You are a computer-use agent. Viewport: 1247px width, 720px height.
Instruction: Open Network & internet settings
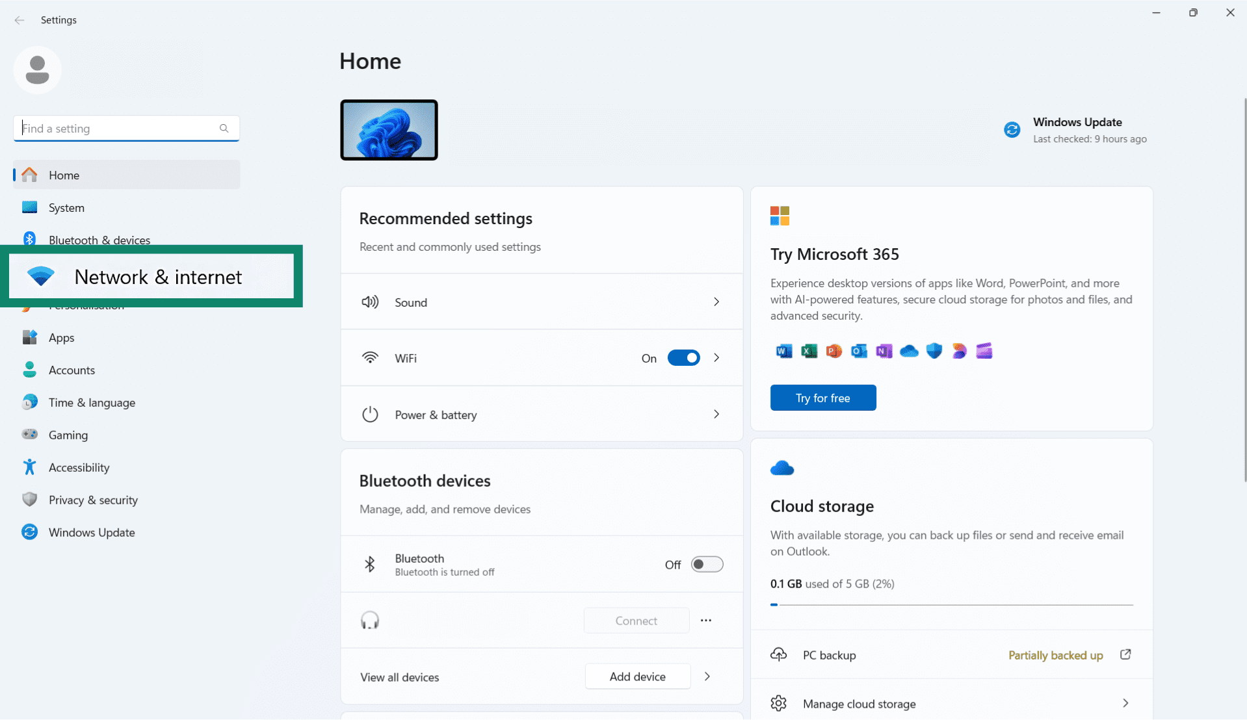click(x=157, y=276)
